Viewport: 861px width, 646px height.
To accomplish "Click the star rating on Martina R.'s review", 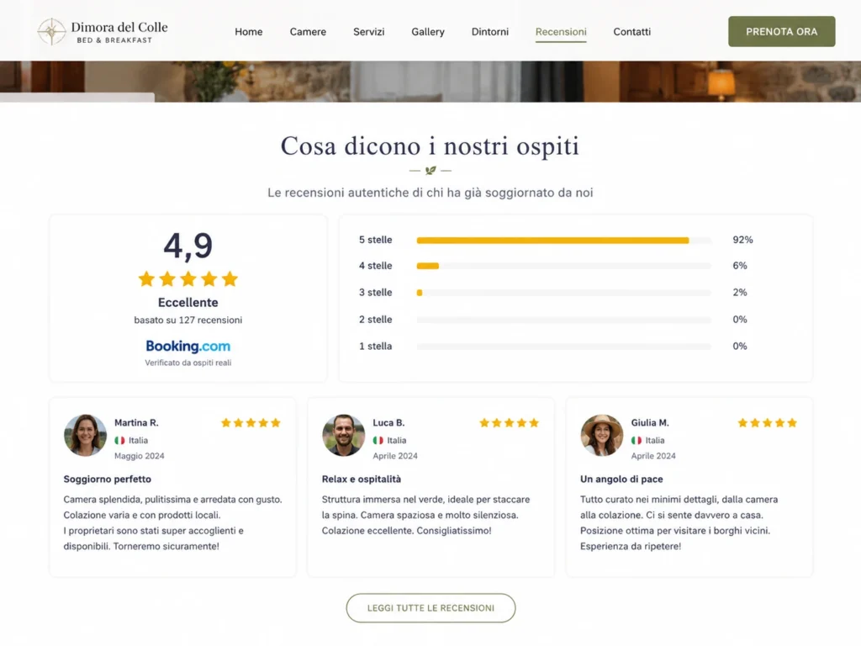I will [x=251, y=423].
